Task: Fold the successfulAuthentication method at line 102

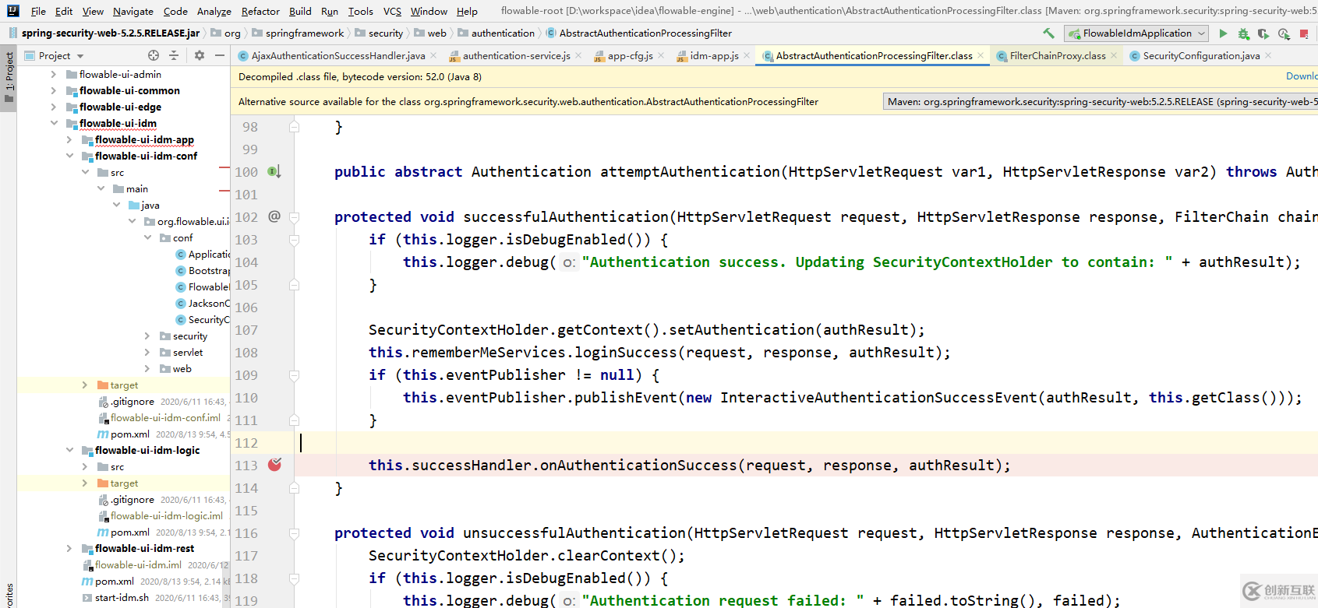Action: tap(295, 217)
